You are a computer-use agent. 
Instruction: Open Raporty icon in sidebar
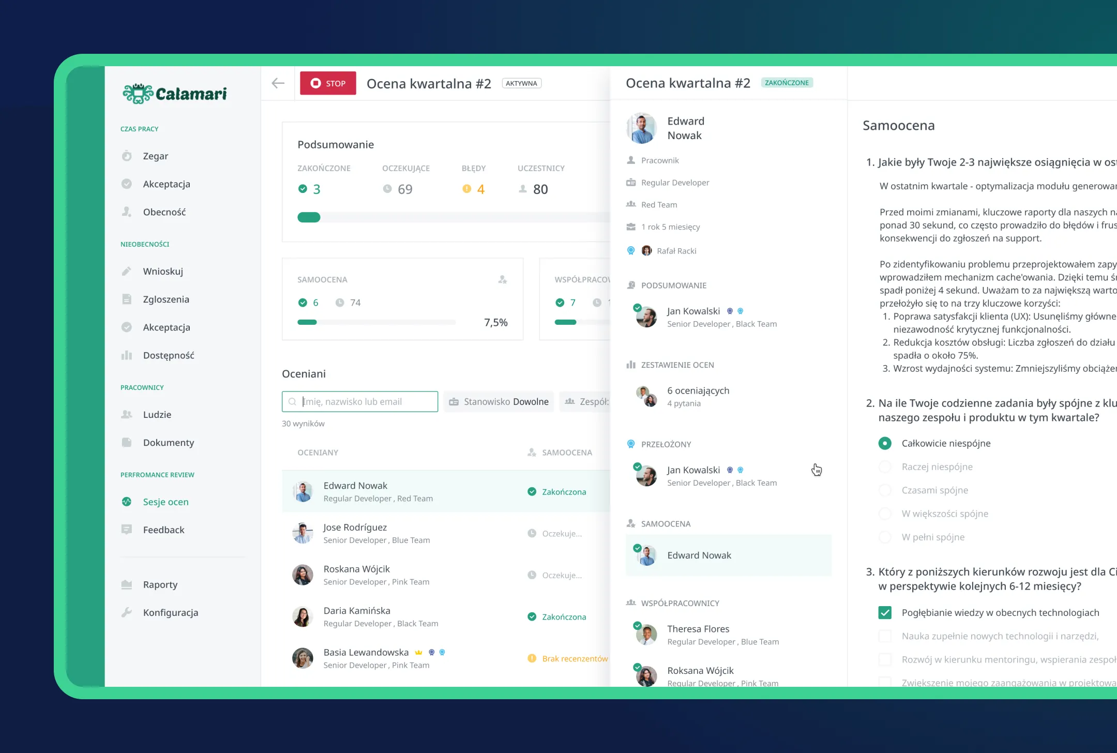pos(127,584)
